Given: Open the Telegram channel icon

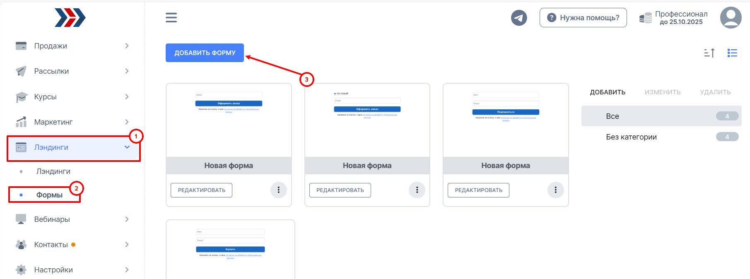Looking at the screenshot, I should [519, 18].
